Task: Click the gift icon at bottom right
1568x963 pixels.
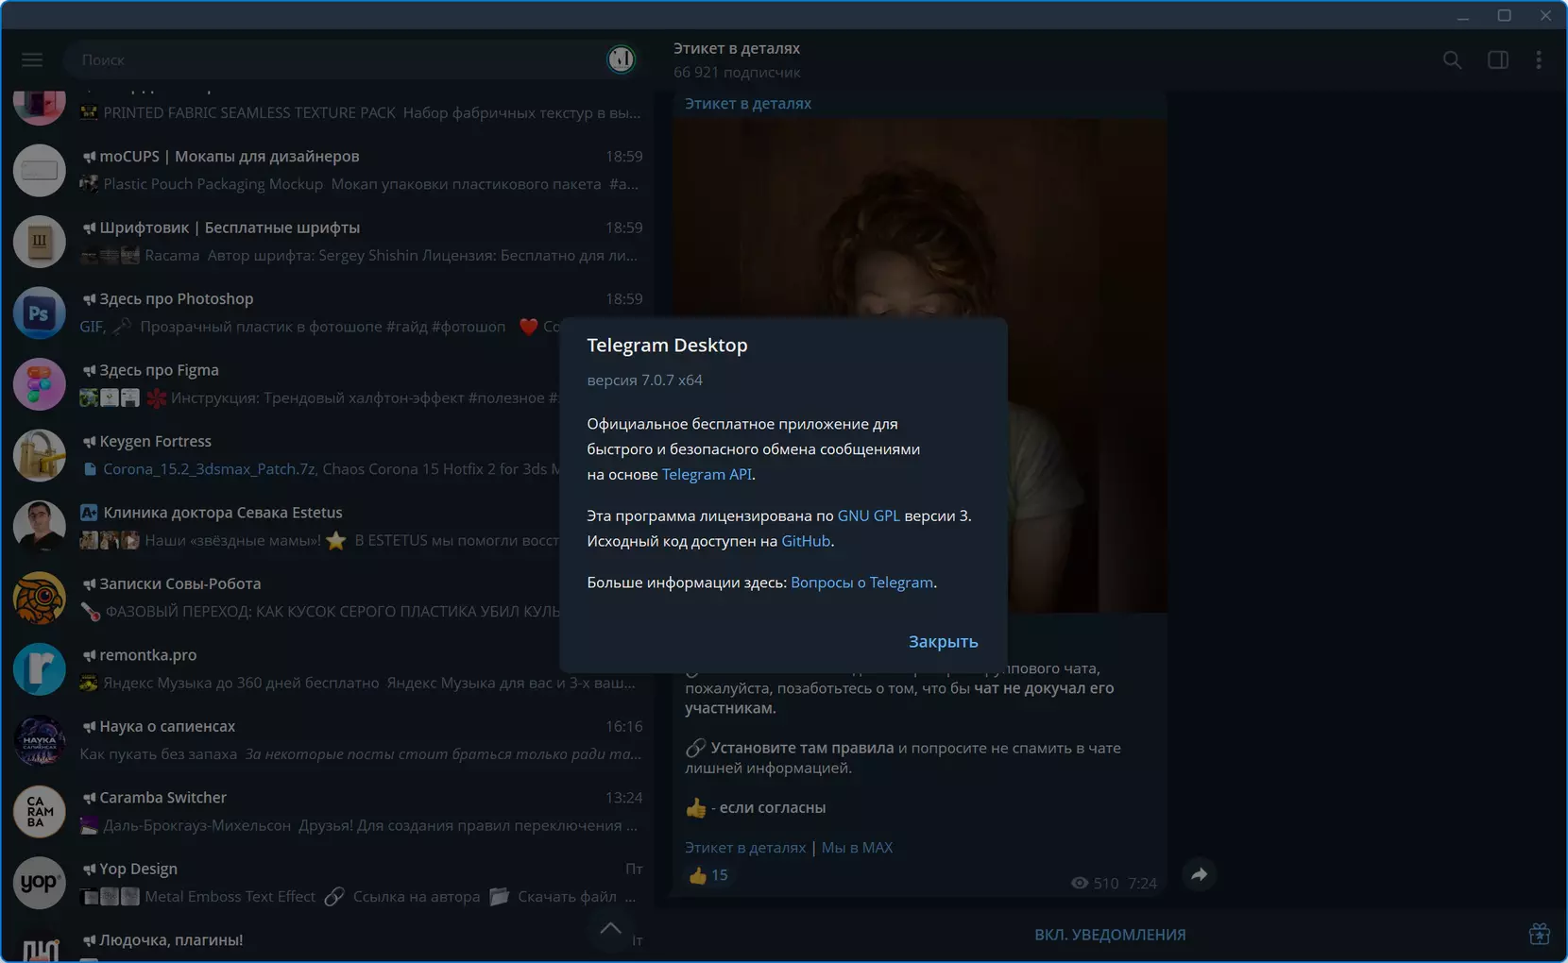Action: coord(1540,934)
